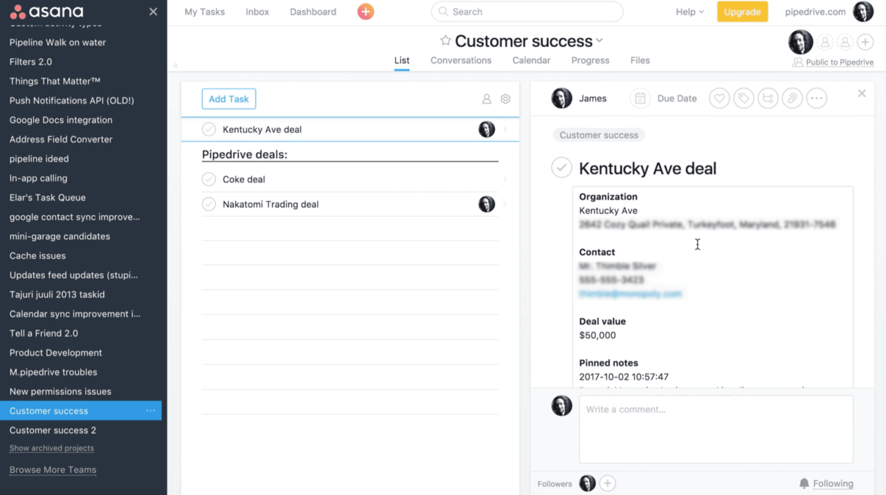
Task: Click the Following bell button
Action: pyautogui.click(x=826, y=483)
